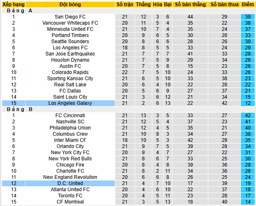This screenshot has width=256, height=206.
Task: Click FC Cincinnati's 42 points cell
Action: point(248,116)
